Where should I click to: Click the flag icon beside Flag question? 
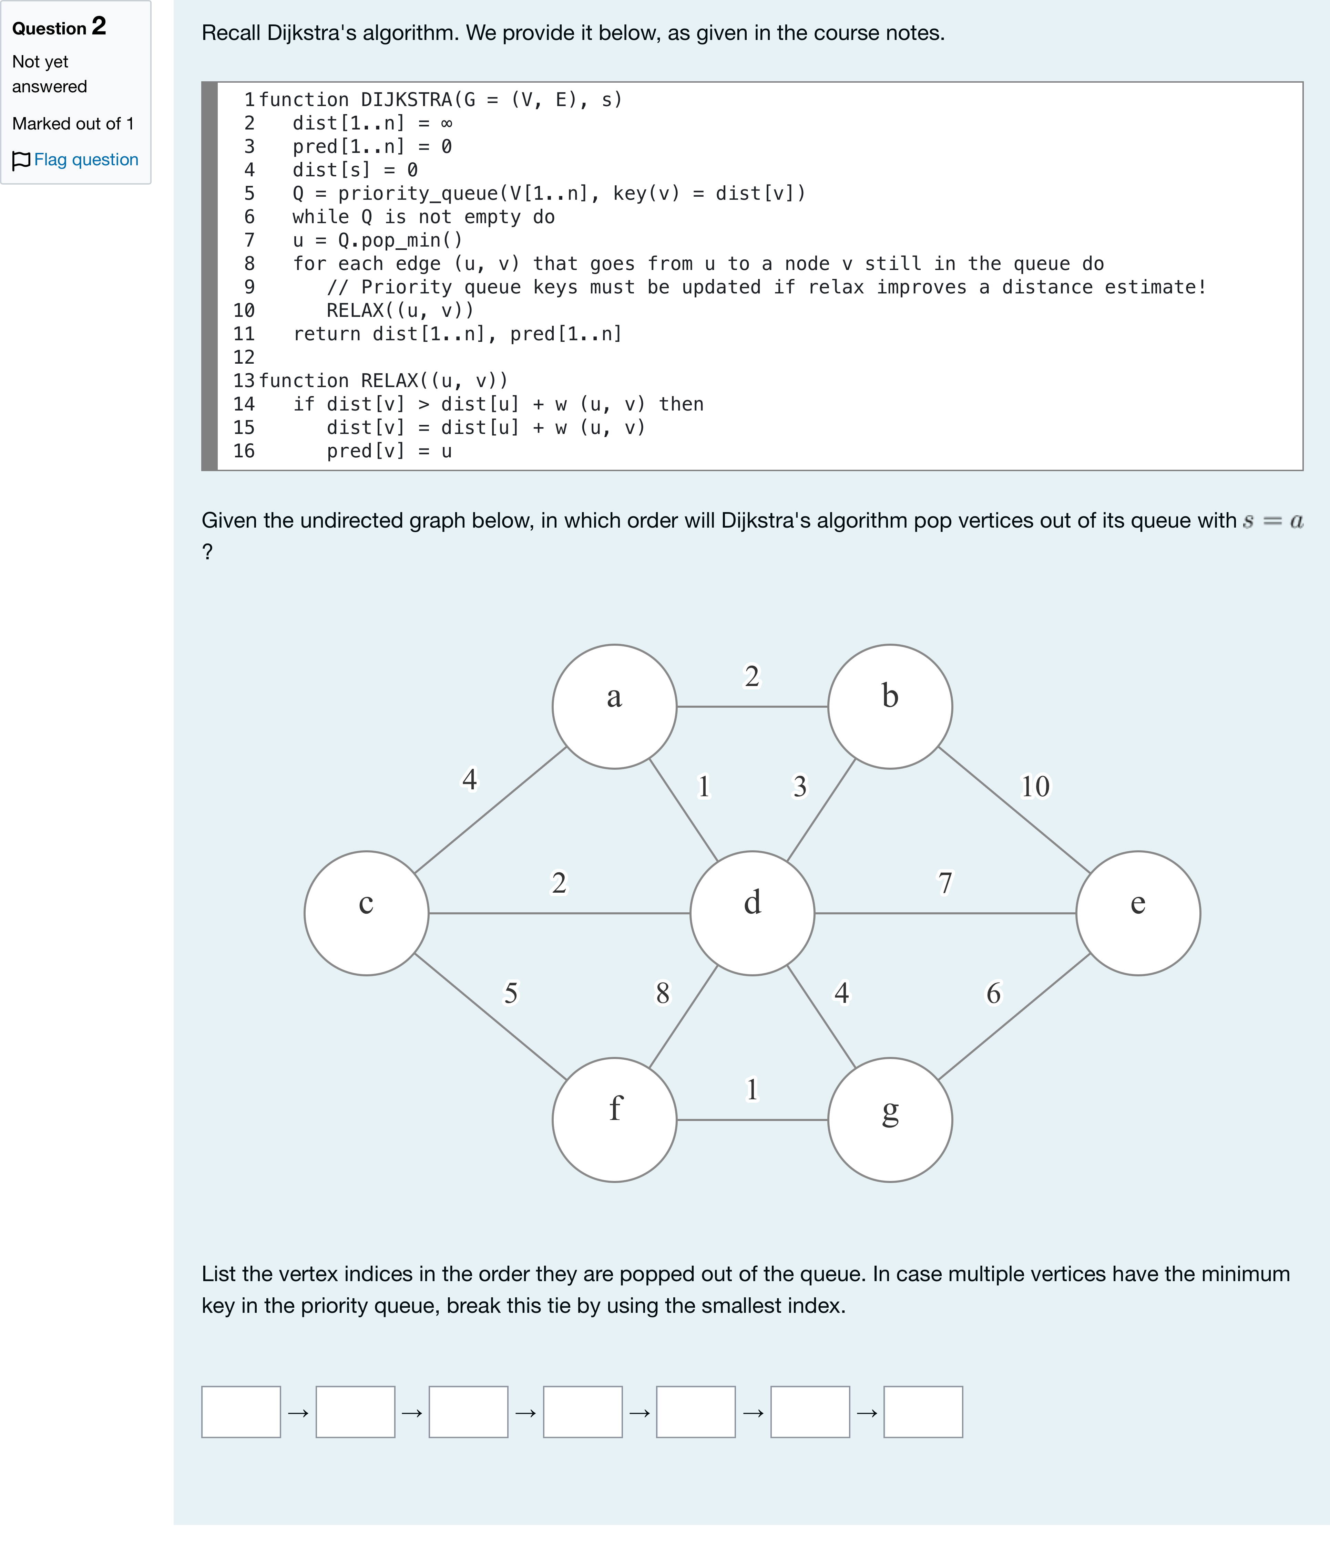[22, 160]
